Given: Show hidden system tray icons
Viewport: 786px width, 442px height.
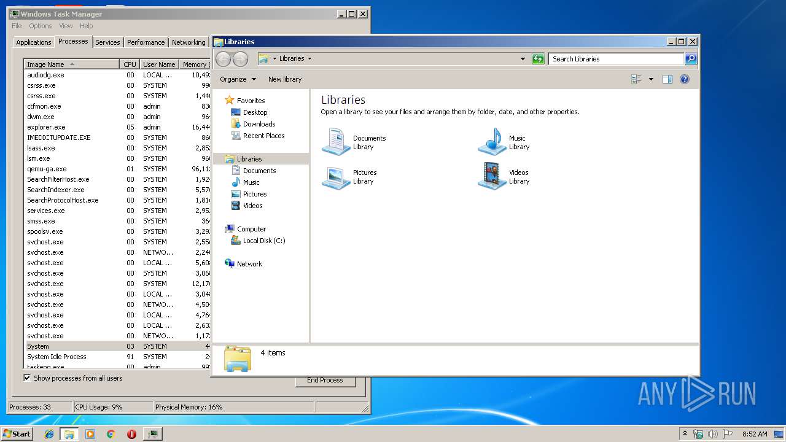Looking at the screenshot, I should click(x=685, y=434).
